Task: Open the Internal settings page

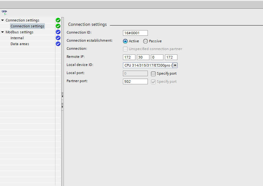Action: pos(17,38)
